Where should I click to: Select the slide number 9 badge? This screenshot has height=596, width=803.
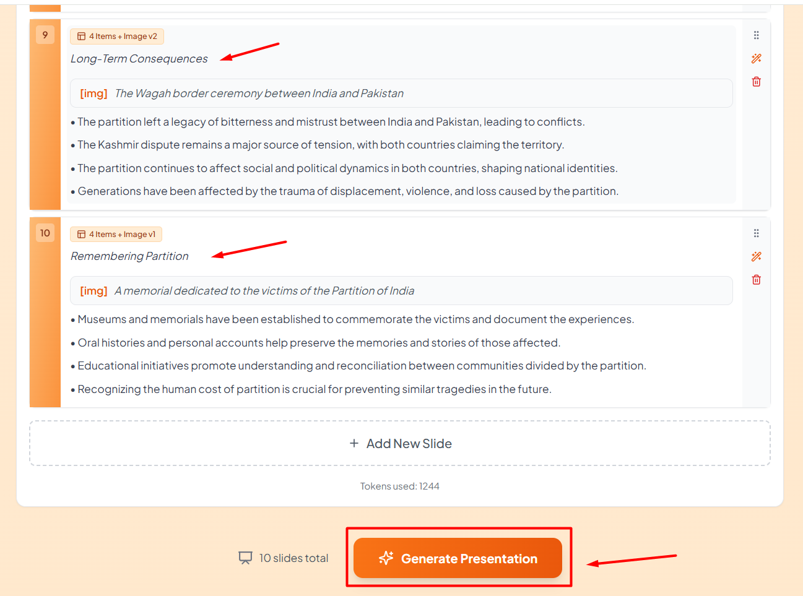(45, 35)
